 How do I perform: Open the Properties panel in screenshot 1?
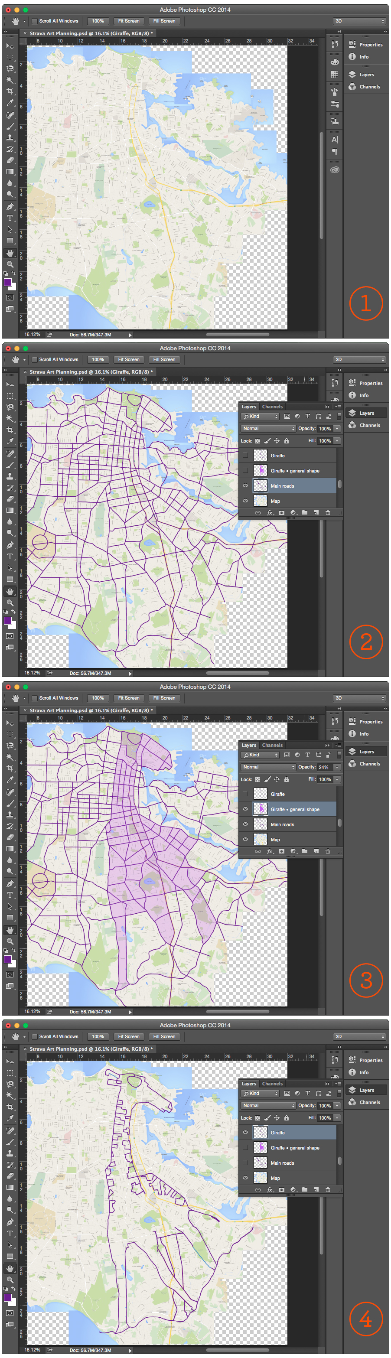[x=371, y=45]
